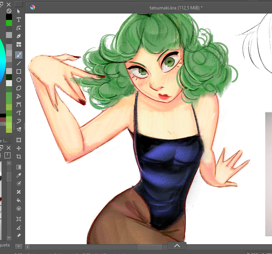Select the Edit Shapes tool
This screenshot has width=272, height=254.
coord(18,28)
